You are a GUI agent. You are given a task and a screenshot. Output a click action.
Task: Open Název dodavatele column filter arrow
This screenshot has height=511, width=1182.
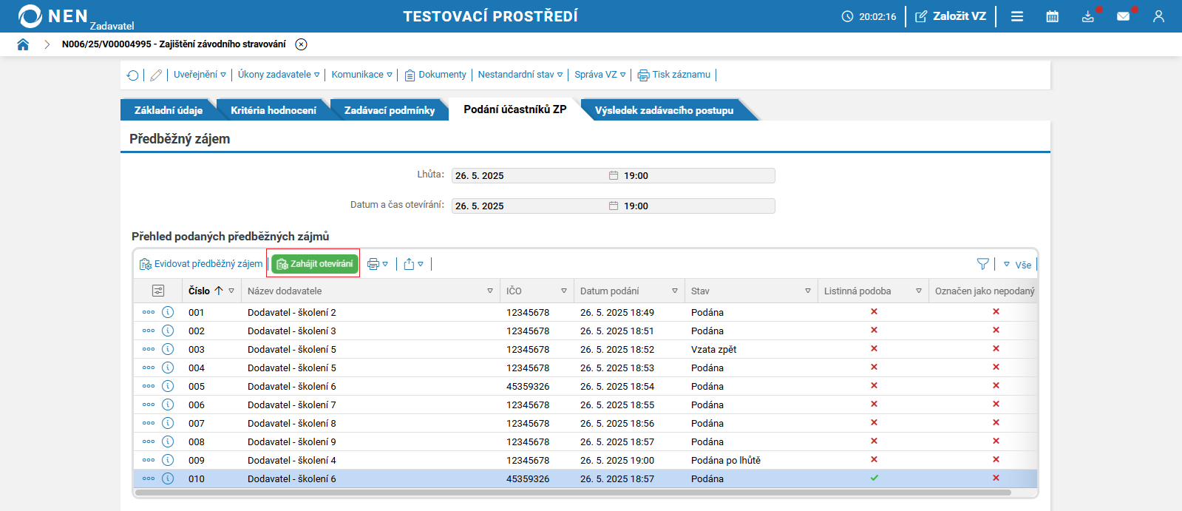click(x=490, y=291)
